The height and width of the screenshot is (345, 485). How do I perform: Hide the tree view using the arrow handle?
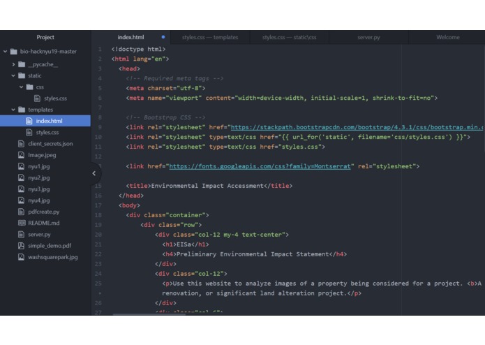94,174
